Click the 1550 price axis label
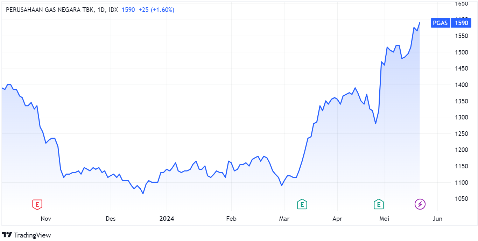 click(461, 36)
